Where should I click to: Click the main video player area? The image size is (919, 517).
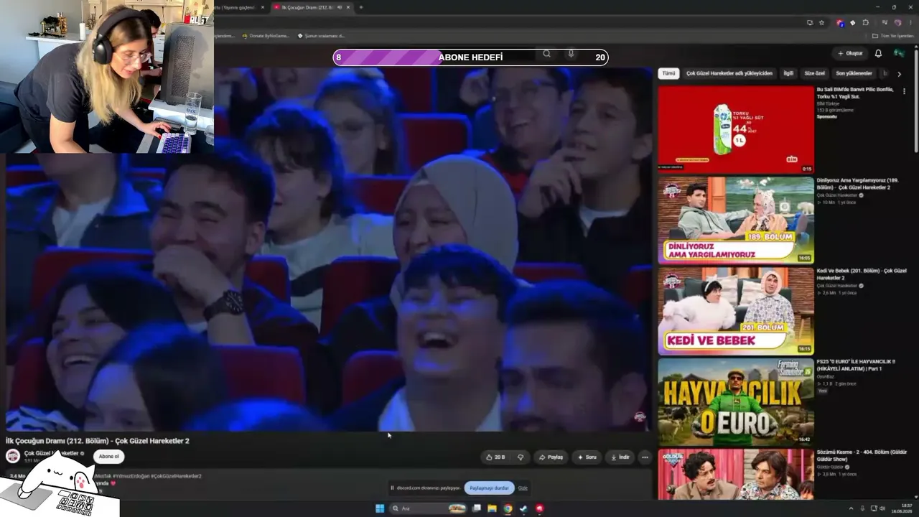pos(329,249)
